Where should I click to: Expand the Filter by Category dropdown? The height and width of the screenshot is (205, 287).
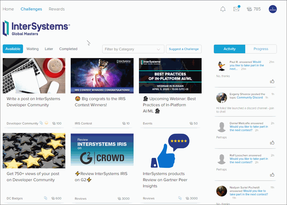133,49
